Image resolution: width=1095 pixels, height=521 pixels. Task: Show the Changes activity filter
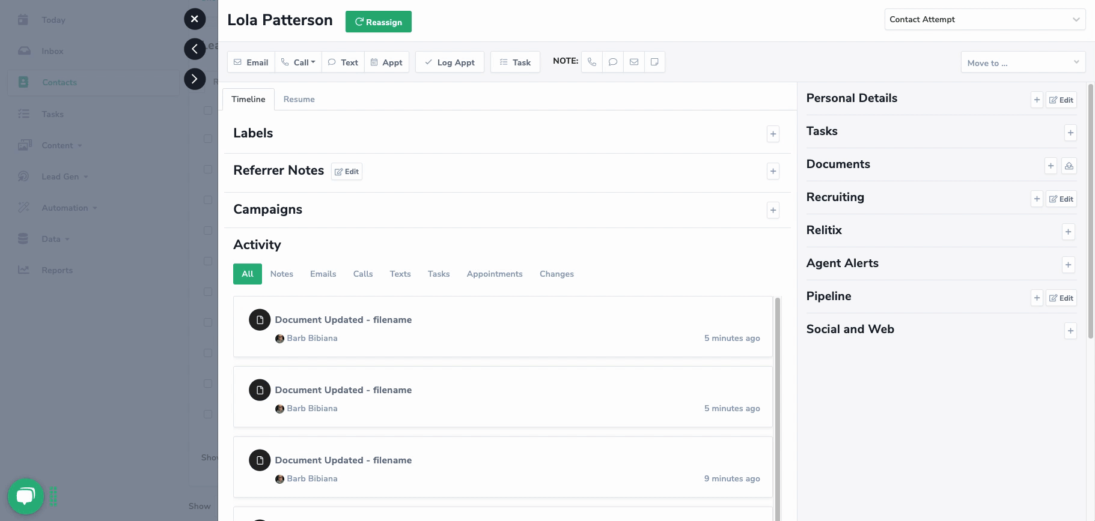pyautogui.click(x=557, y=274)
